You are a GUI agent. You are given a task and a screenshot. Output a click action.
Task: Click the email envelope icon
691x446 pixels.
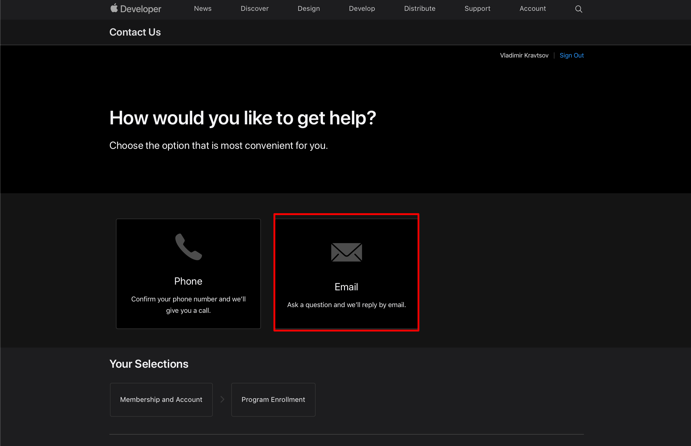pyautogui.click(x=346, y=252)
